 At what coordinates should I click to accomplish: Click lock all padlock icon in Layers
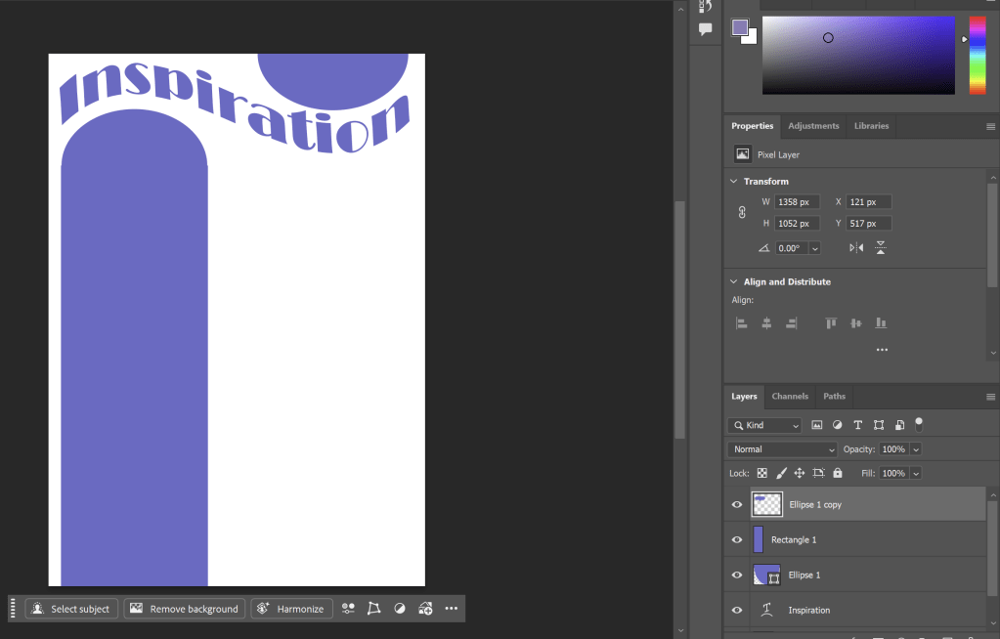point(838,473)
